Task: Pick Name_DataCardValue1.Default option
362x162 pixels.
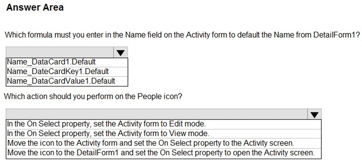Action: [x=67, y=81]
